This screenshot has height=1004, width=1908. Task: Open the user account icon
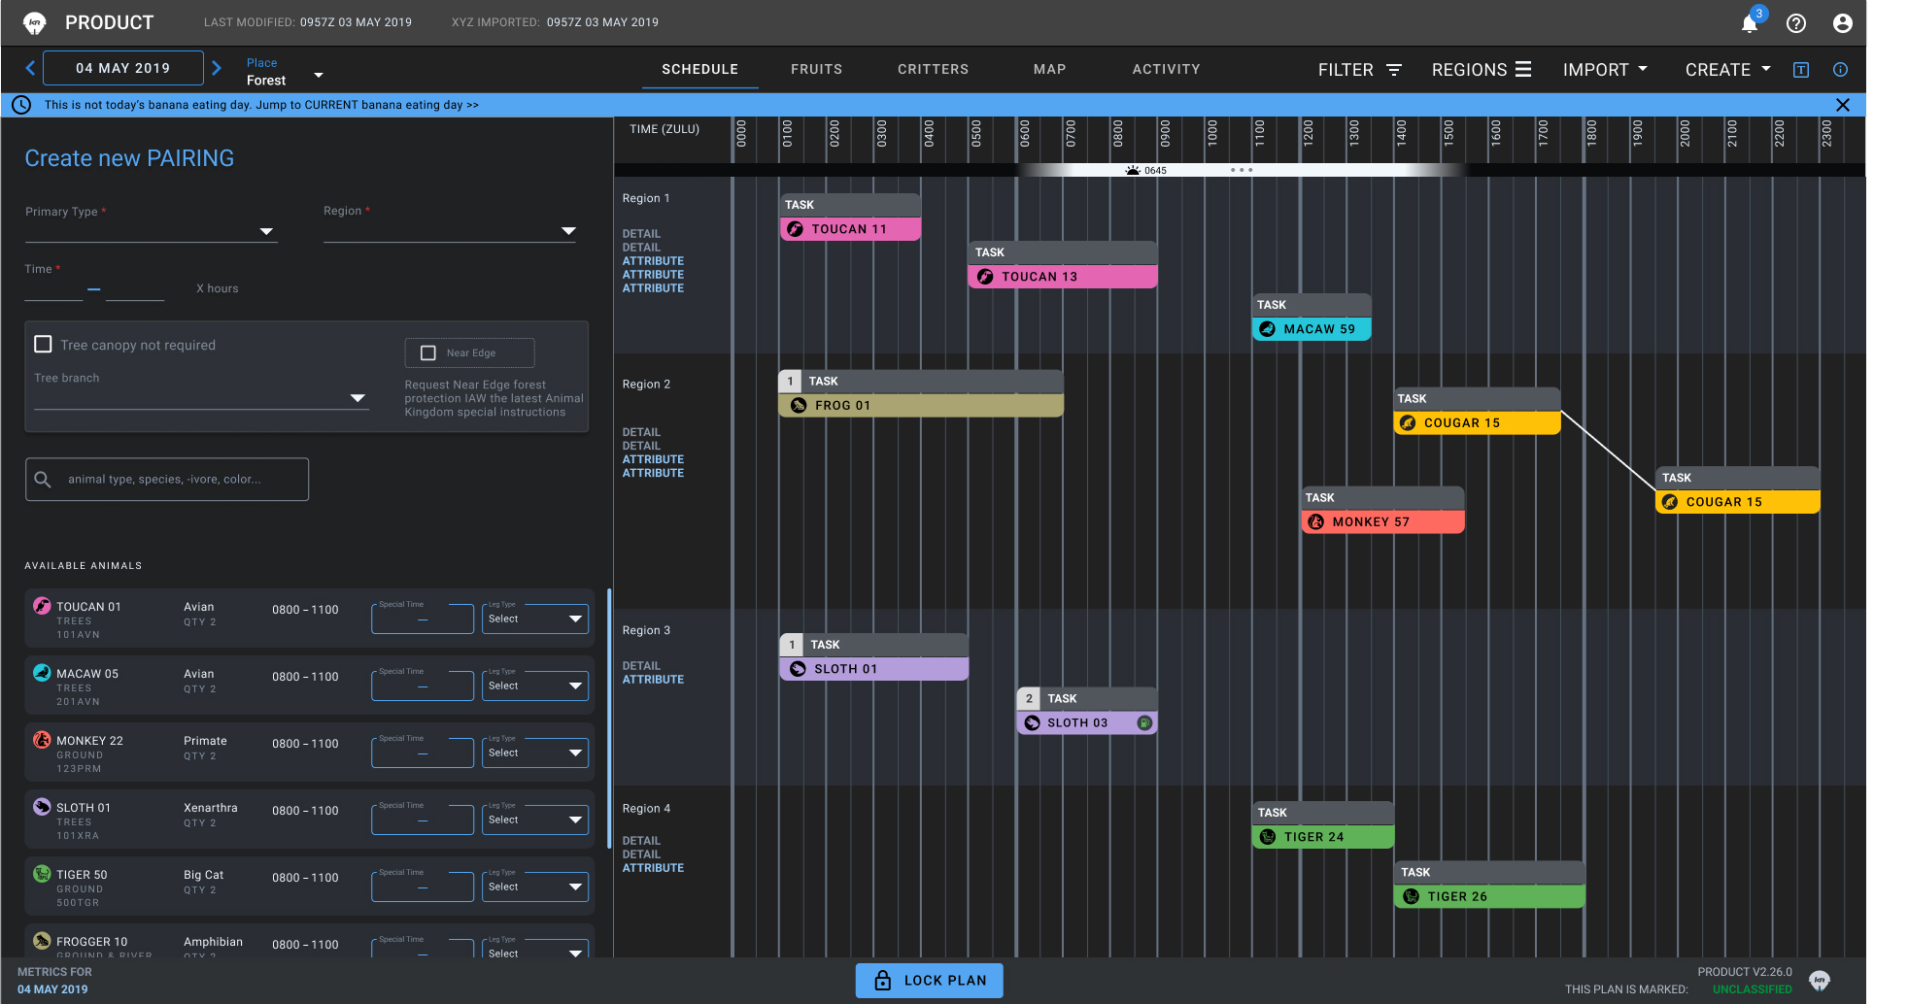1842,23
